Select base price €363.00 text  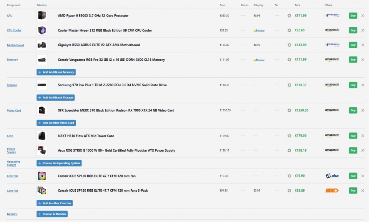(x=224, y=15)
